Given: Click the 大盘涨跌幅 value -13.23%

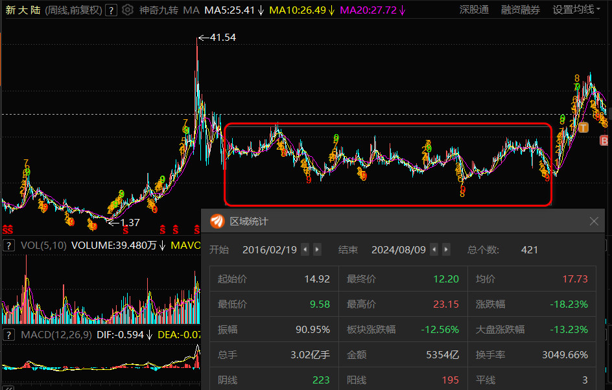Looking at the screenshot, I should pos(569,330).
